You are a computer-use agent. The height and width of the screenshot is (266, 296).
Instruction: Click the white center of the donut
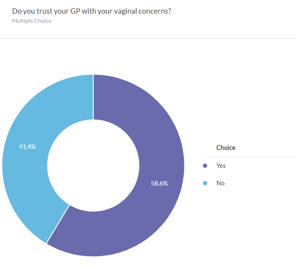point(93,165)
